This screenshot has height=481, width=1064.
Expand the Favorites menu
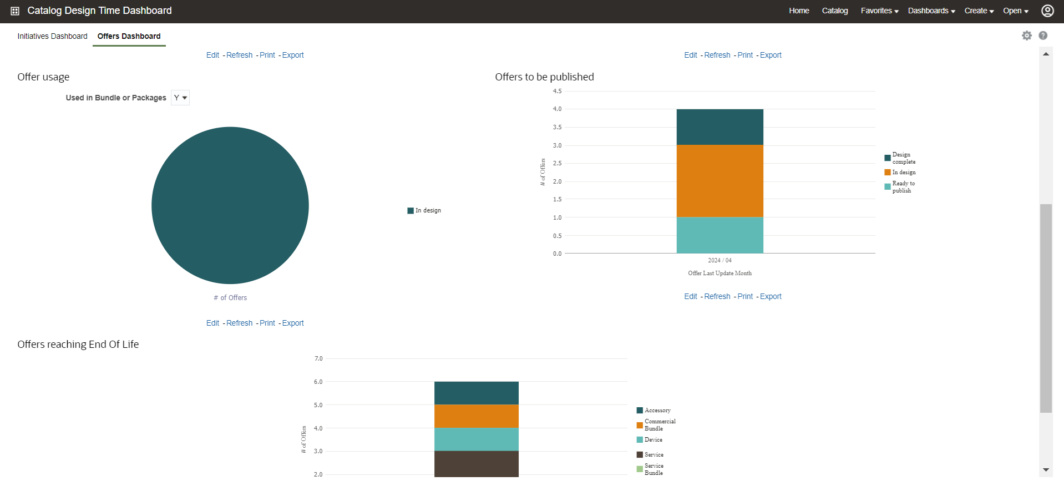pyautogui.click(x=879, y=11)
